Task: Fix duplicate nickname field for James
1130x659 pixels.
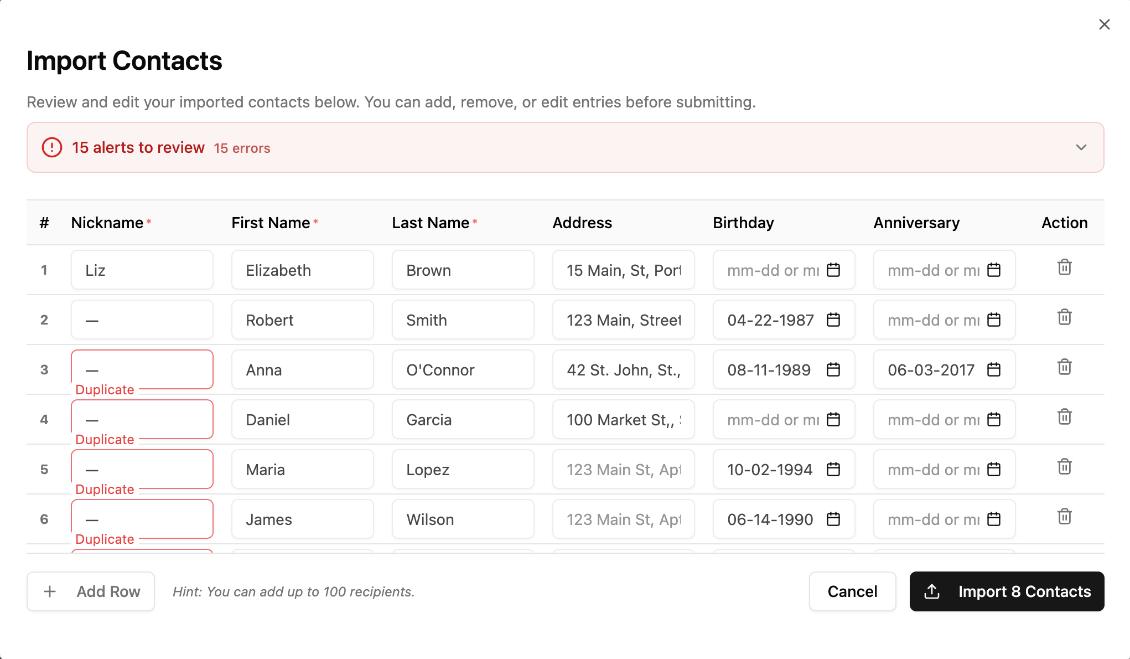Action: (x=142, y=519)
